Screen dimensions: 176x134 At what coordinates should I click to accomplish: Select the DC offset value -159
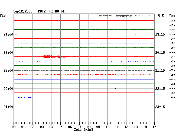pos(172,25)
